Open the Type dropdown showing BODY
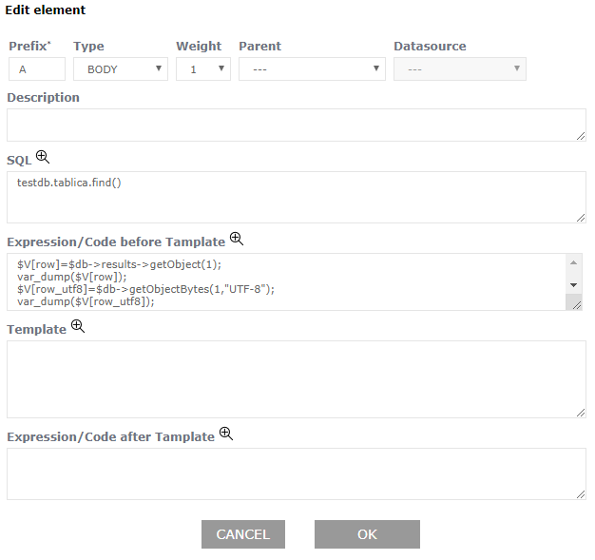The height and width of the screenshot is (560, 595). point(120,69)
